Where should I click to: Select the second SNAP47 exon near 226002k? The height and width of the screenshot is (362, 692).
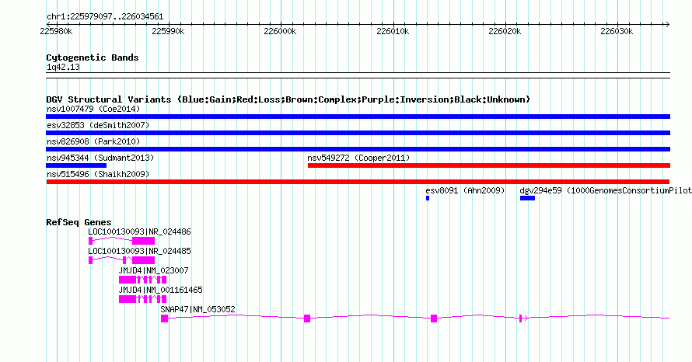307,318
